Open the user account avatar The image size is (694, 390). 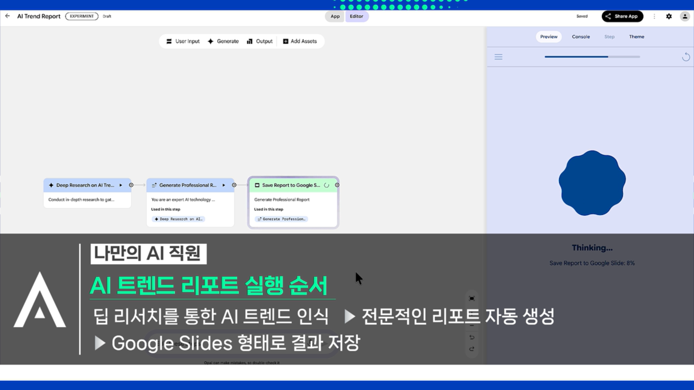pos(685,16)
